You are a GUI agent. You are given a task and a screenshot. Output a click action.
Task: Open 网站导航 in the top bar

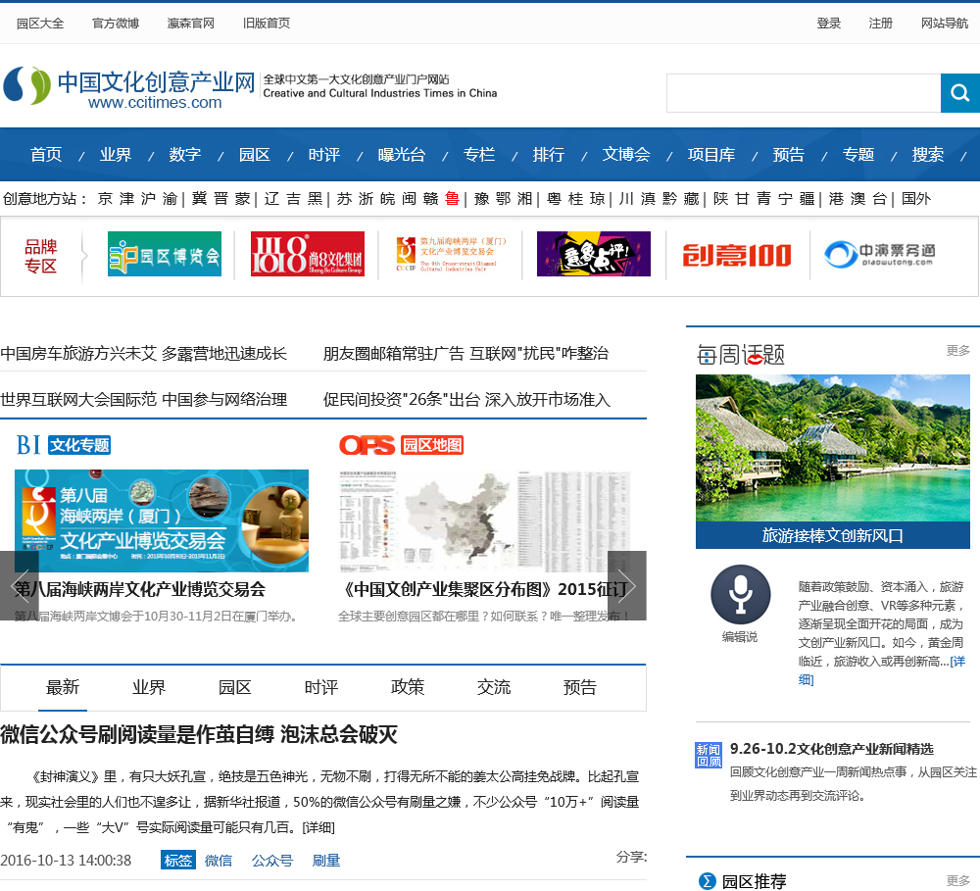coord(945,24)
